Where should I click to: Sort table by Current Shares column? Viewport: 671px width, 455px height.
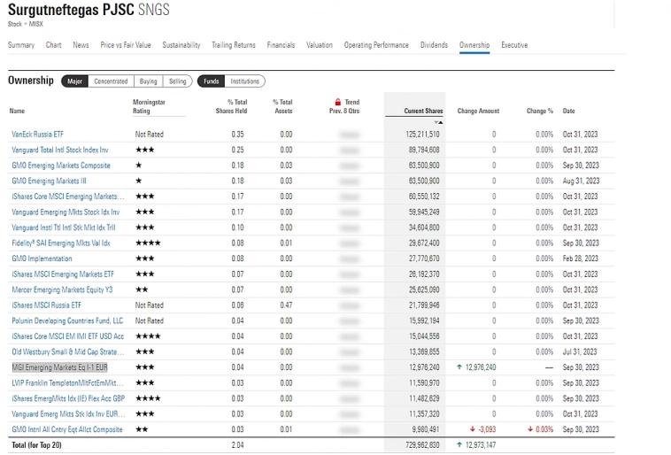pyautogui.click(x=423, y=112)
